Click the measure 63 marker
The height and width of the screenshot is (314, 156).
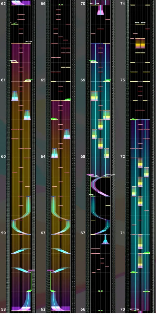coord(43,233)
